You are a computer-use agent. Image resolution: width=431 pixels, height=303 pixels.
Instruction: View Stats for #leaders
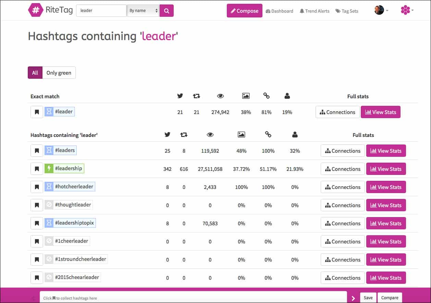[x=386, y=151]
